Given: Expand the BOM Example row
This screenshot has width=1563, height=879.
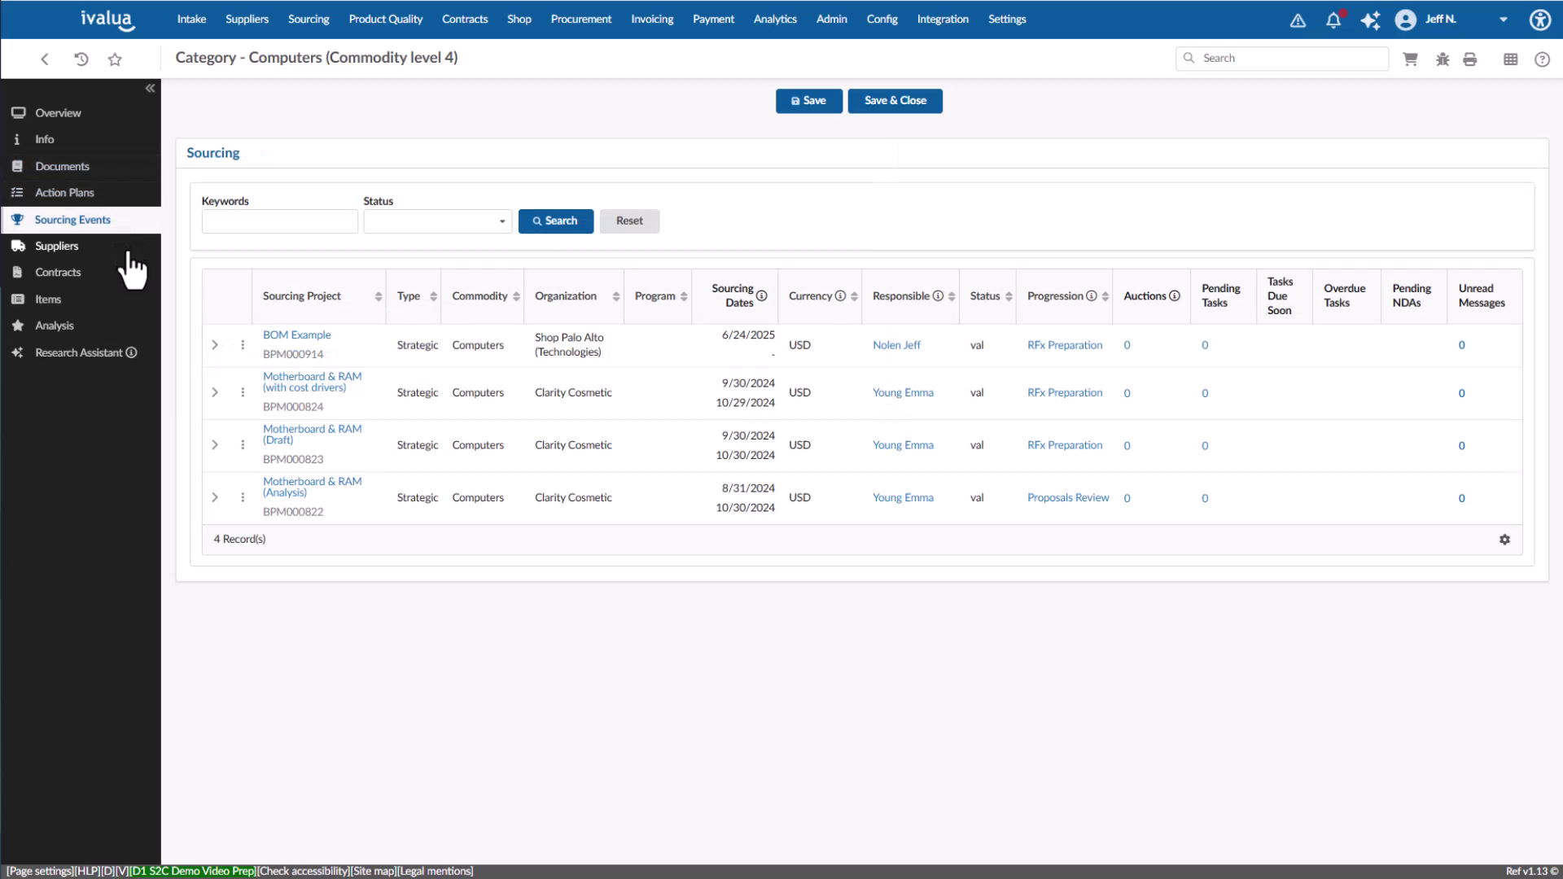Looking at the screenshot, I should point(215,344).
